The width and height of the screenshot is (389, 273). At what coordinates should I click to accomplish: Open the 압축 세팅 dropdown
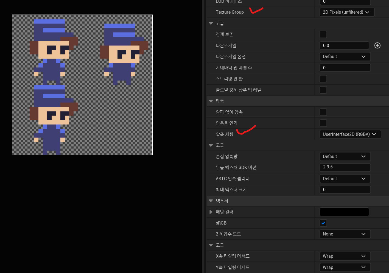pyautogui.click(x=350, y=134)
